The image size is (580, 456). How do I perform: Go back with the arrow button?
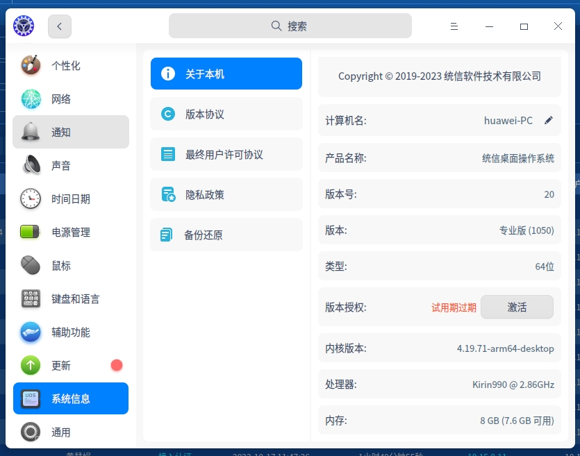tap(60, 26)
